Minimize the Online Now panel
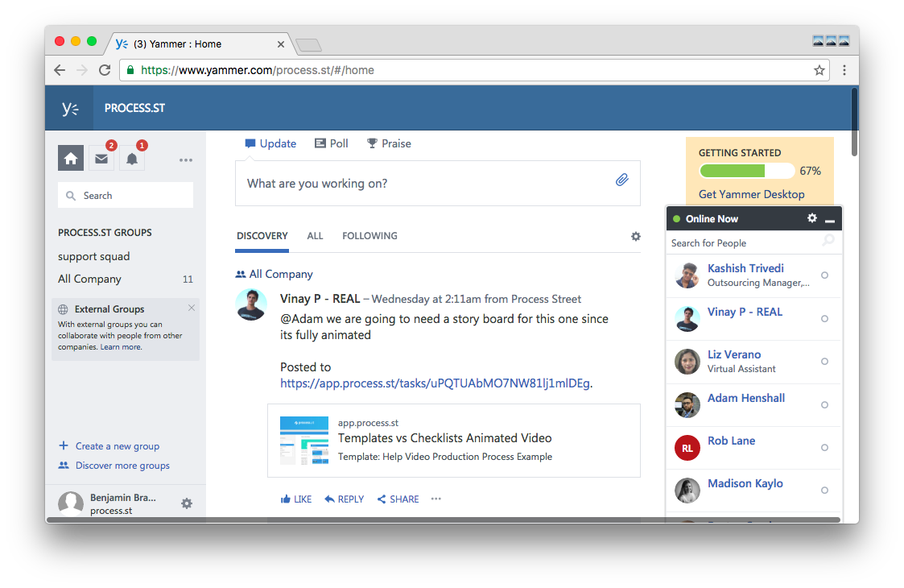904x588 pixels. (830, 220)
